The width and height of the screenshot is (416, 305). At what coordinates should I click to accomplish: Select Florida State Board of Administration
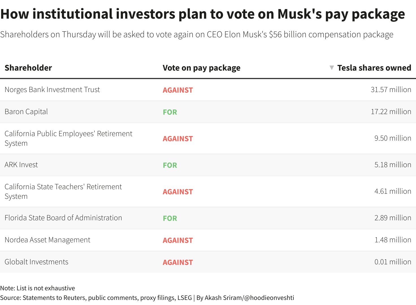[x=63, y=218]
